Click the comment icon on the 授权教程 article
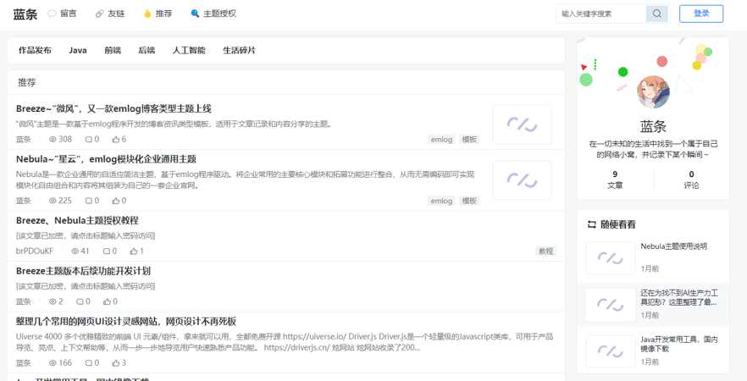The image size is (747, 381). [x=107, y=251]
